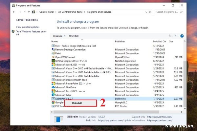This screenshot has width=197, height=131.
Task: Expand the Organize menu
Action: (59, 36)
